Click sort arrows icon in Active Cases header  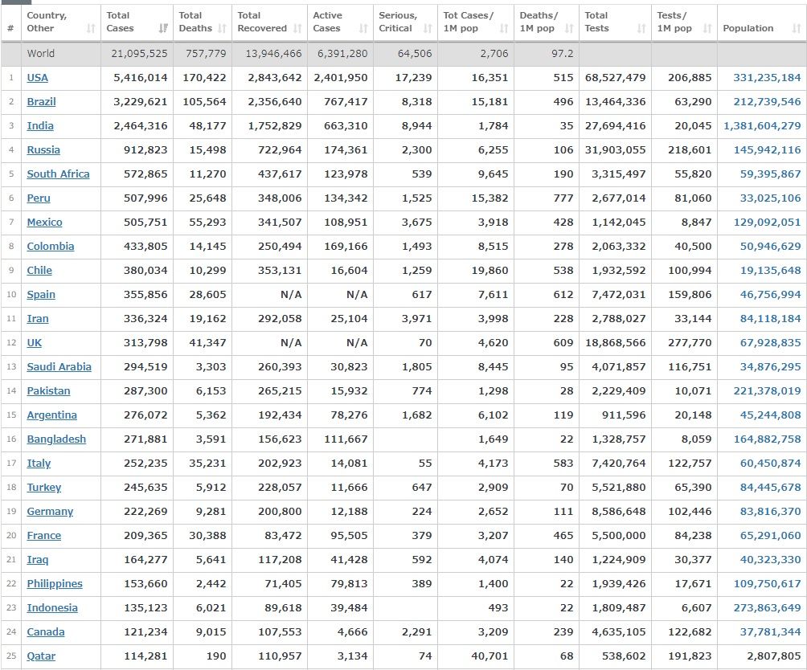point(363,29)
